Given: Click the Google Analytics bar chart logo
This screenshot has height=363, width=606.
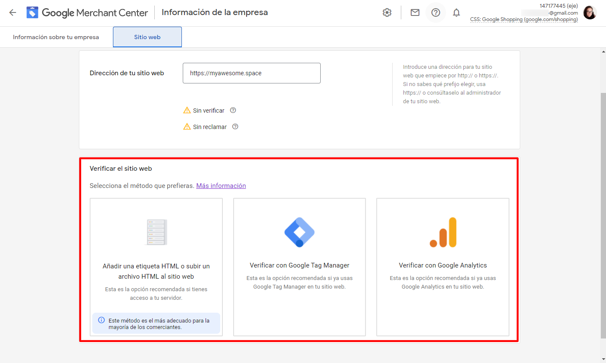Looking at the screenshot, I should [x=443, y=232].
